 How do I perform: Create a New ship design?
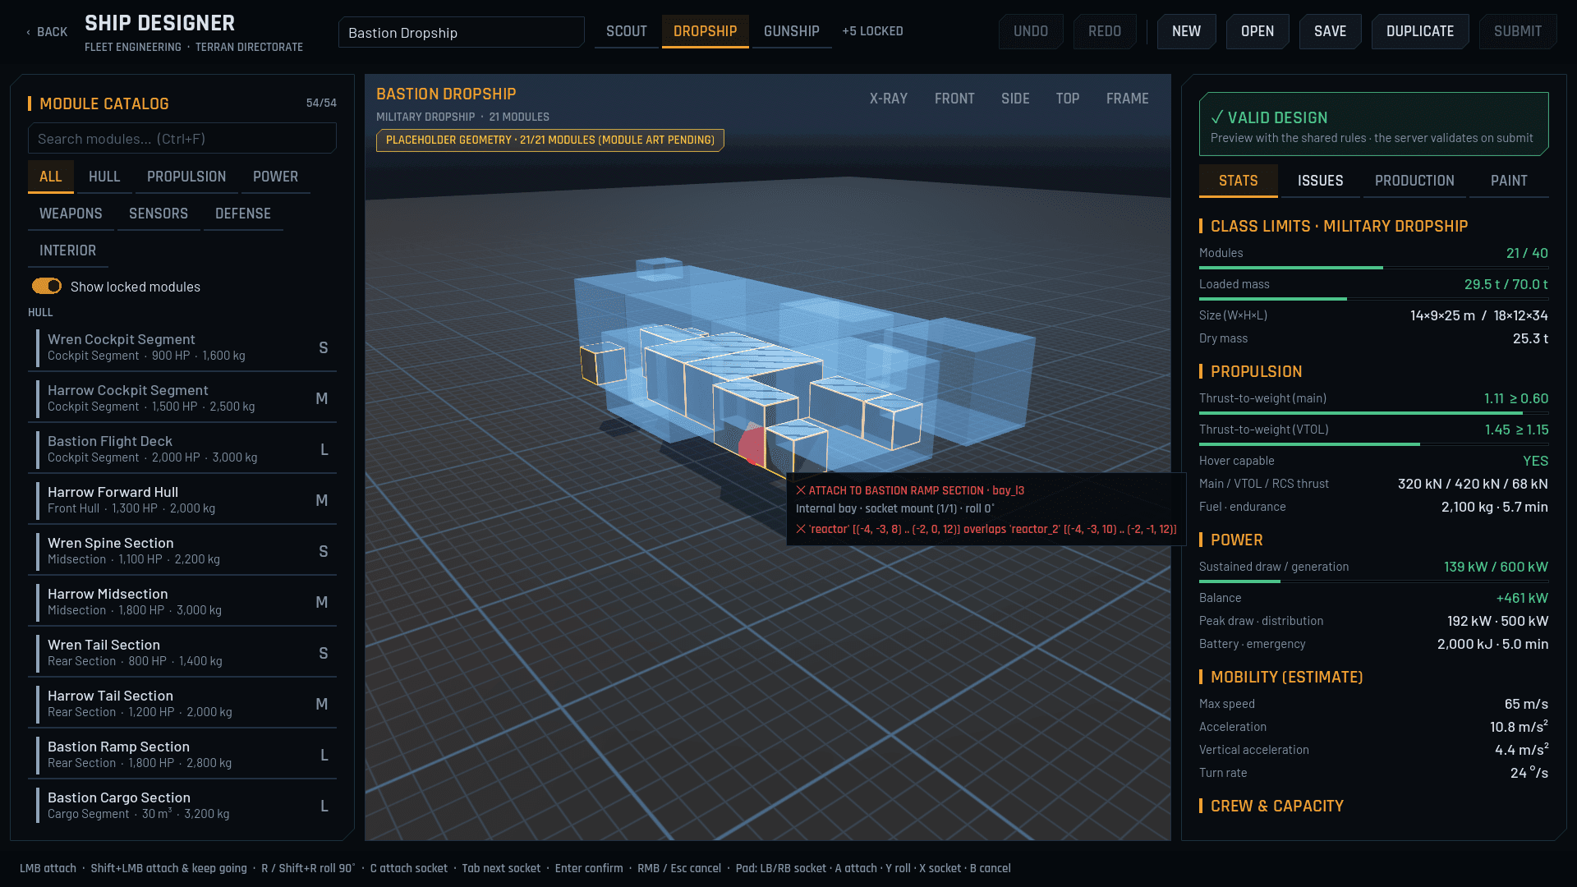[1187, 31]
